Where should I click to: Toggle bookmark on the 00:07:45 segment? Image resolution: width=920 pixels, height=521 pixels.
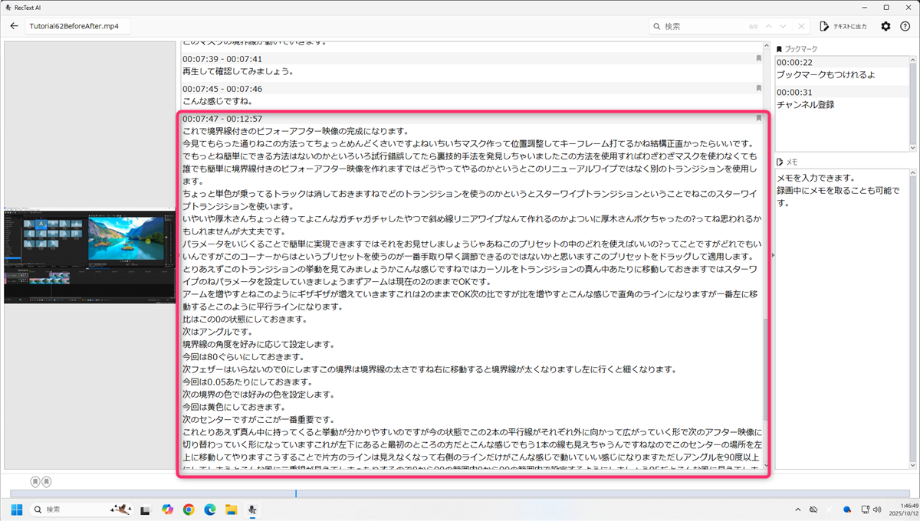(x=759, y=89)
